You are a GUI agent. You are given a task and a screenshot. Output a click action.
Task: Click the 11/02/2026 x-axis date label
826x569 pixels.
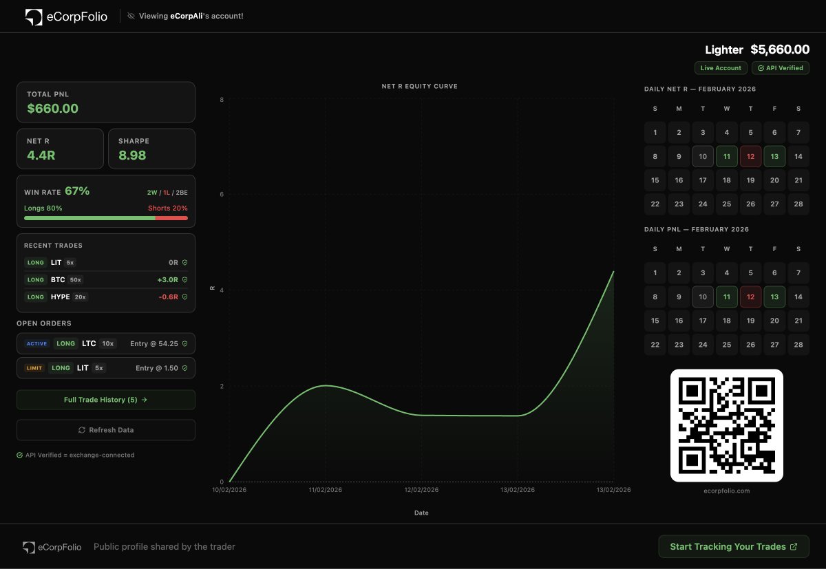(326, 490)
